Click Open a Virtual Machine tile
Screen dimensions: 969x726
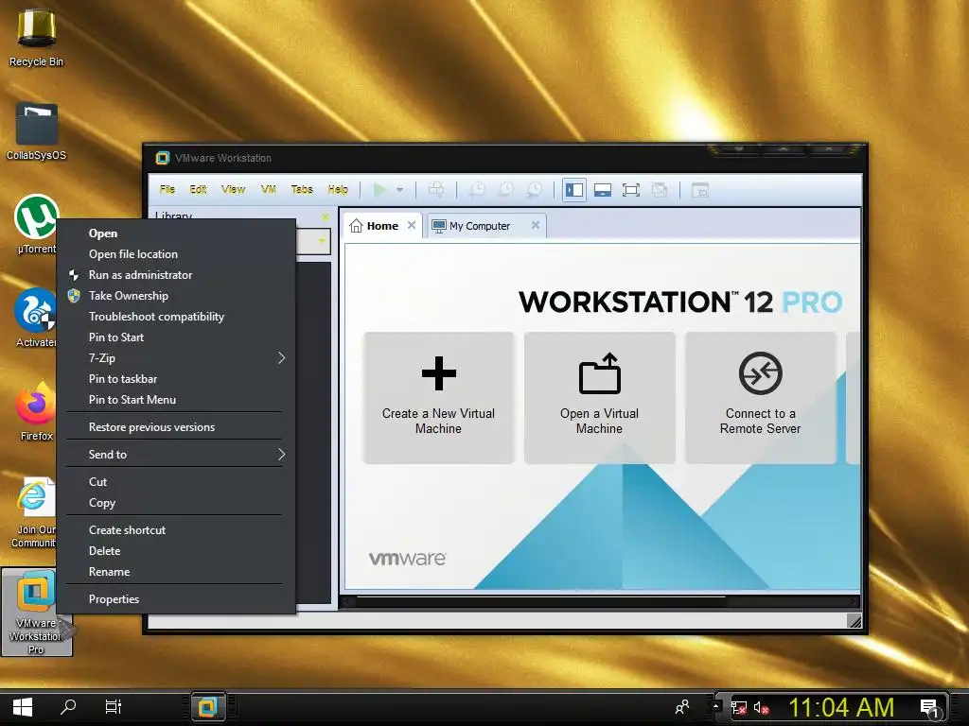[x=599, y=398]
